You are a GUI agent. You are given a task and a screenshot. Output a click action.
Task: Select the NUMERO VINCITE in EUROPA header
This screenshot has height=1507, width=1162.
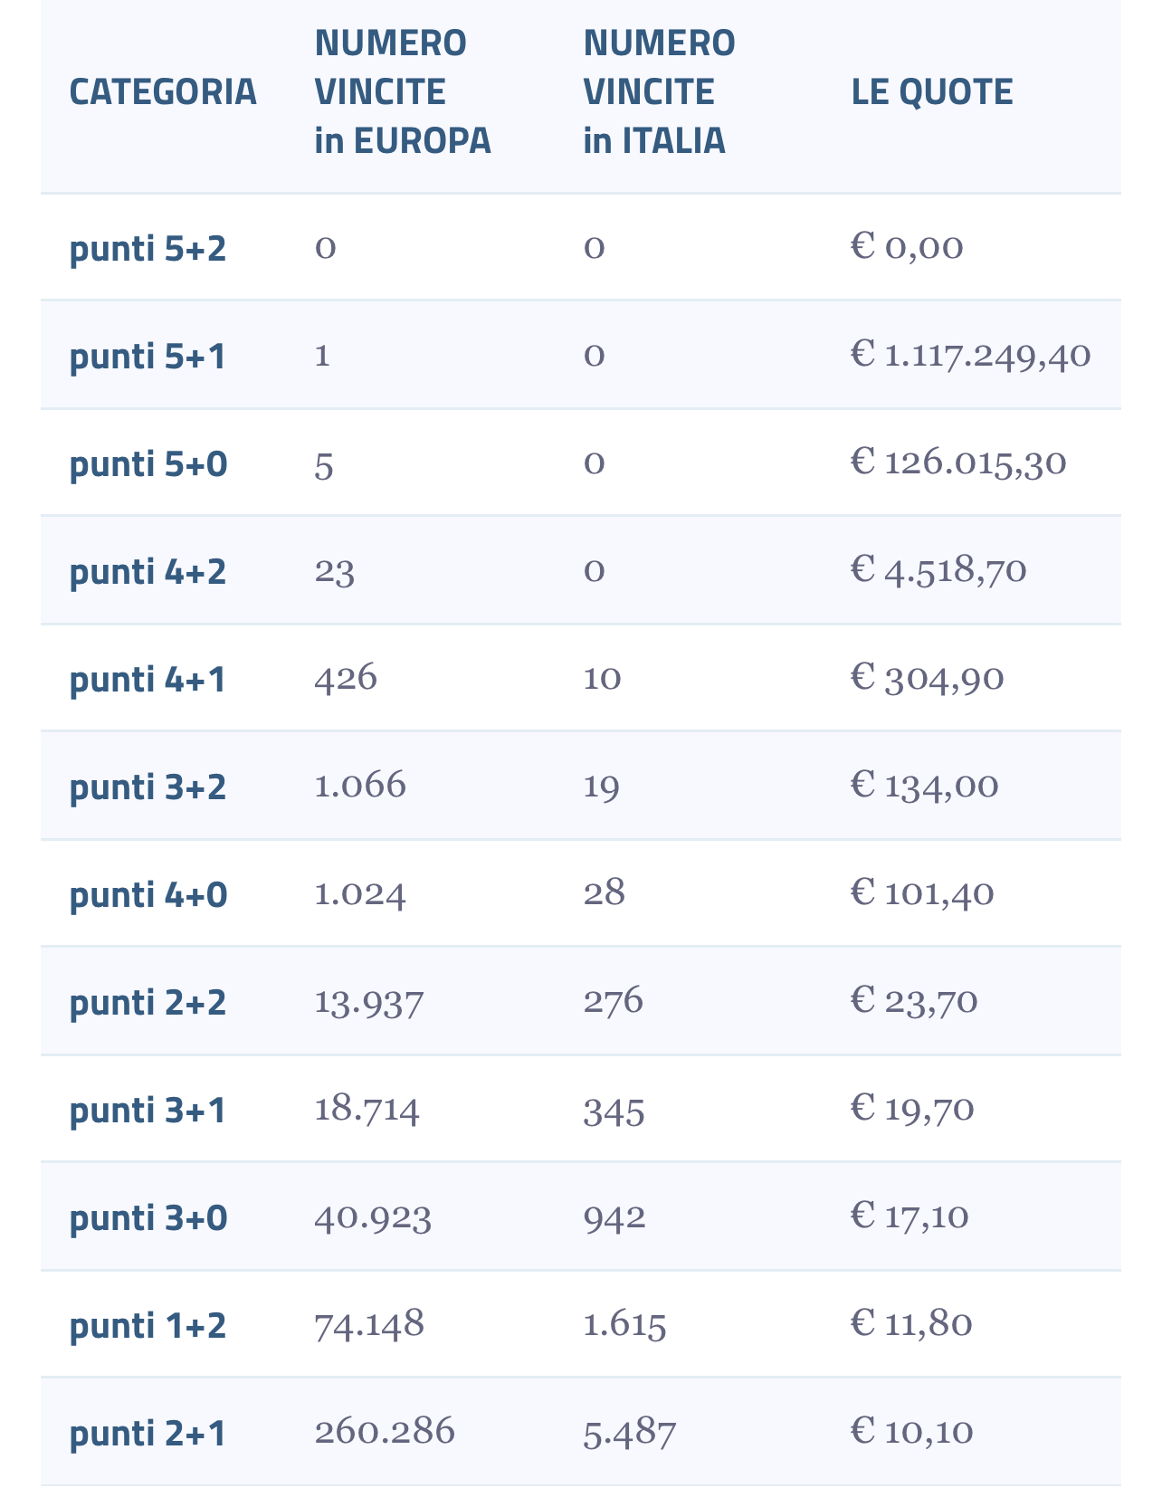pos(403,91)
